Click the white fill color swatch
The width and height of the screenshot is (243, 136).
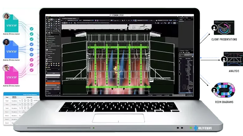(x=53, y=75)
